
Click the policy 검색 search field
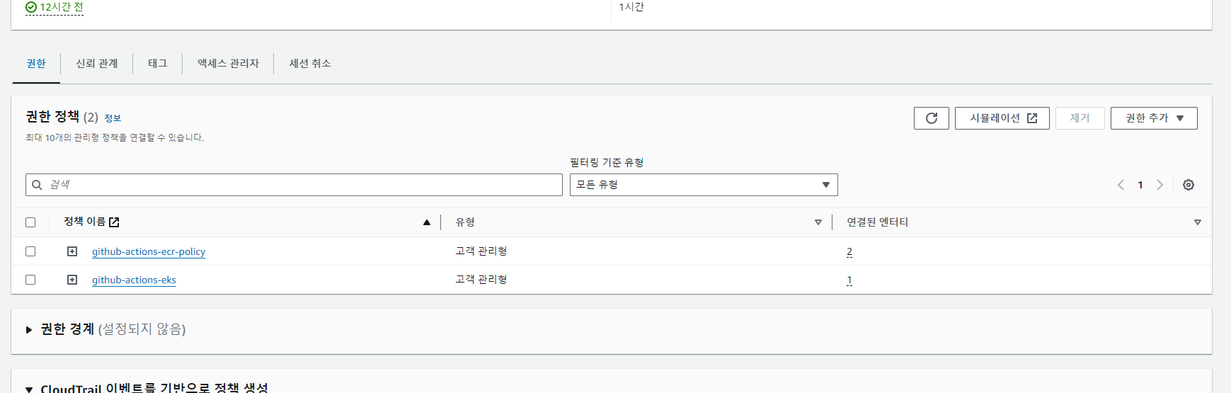tap(294, 185)
